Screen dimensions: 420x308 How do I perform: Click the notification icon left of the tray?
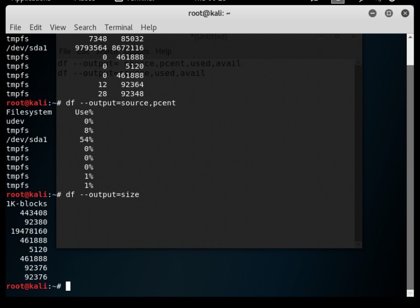point(314,2)
